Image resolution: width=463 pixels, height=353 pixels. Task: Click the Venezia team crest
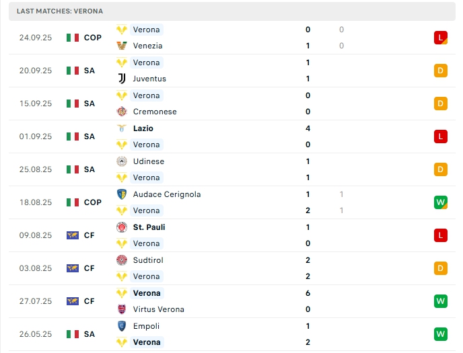coord(122,46)
